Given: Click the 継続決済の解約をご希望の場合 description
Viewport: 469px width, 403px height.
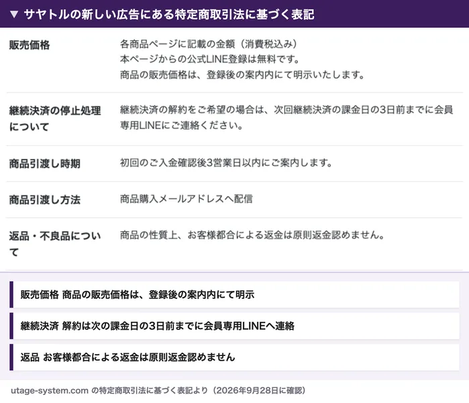Looking at the screenshot, I should tap(286, 118).
